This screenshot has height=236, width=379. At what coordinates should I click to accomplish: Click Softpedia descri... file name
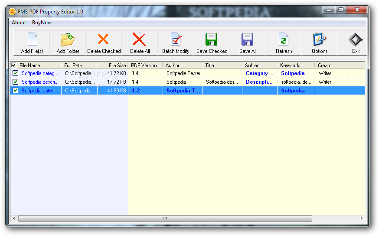40,82
